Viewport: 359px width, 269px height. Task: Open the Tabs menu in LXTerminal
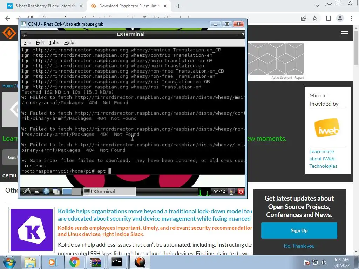point(54,42)
